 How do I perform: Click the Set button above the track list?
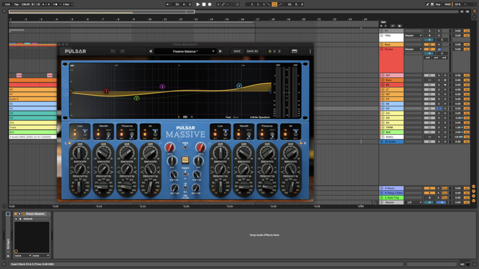coord(384,22)
